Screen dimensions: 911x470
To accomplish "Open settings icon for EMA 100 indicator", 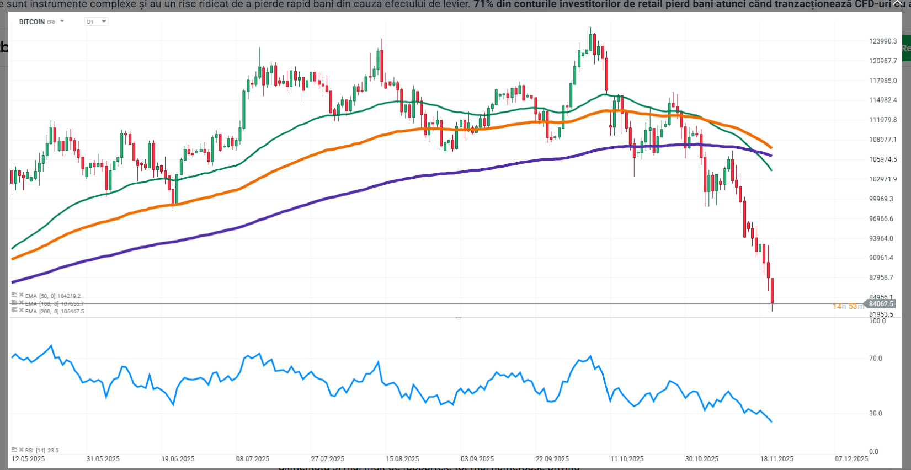I will tap(14, 303).
